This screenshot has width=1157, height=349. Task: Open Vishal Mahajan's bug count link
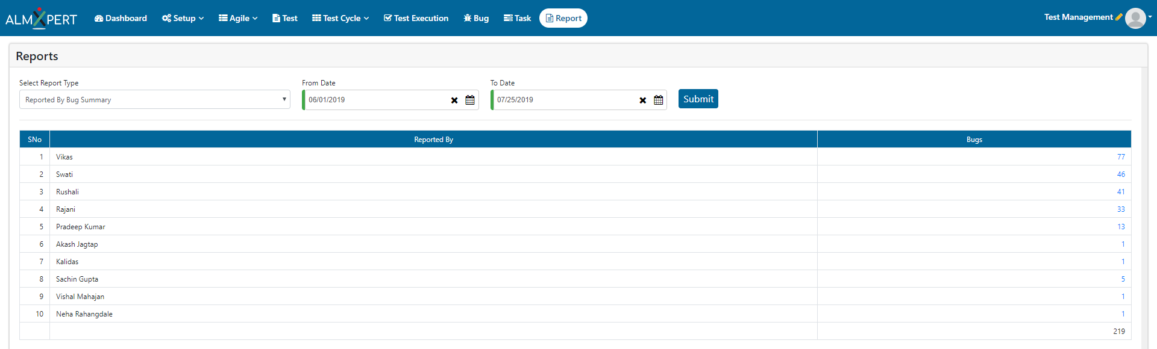point(1123,297)
